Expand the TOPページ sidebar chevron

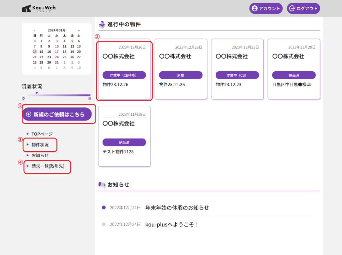(x=27, y=134)
